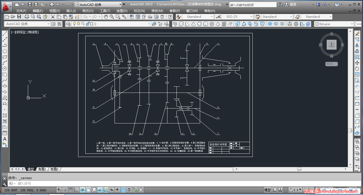Viewport: 363px width, 195px height.
Task: Select the Rectangle draw tool
Action: point(5,57)
